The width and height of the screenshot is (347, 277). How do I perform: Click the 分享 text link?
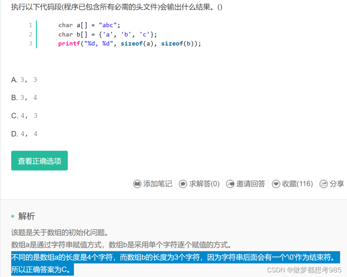(x=337, y=184)
